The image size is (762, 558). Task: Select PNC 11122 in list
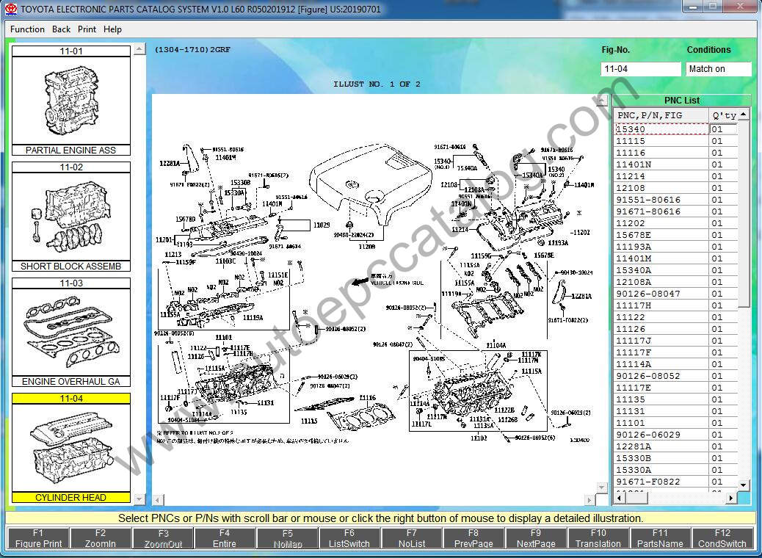(x=675, y=317)
